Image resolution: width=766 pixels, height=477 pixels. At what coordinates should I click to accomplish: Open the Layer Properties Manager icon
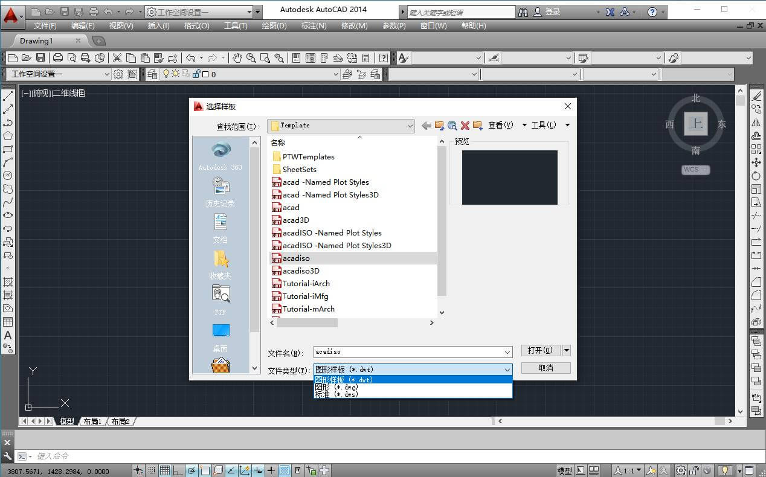[x=151, y=74]
